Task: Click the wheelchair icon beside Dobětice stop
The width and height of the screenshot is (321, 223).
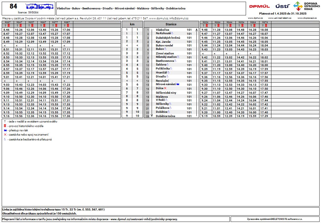Action: click(x=169, y=112)
